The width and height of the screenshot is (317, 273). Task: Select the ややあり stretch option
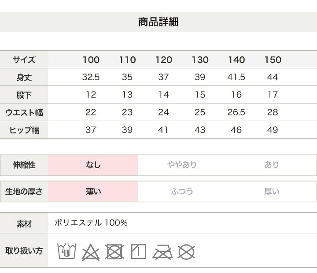pos(182,165)
